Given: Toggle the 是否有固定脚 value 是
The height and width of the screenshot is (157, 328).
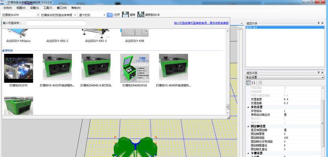Looking at the screenshot, I should pyautogui.click(x=285, y=130).
